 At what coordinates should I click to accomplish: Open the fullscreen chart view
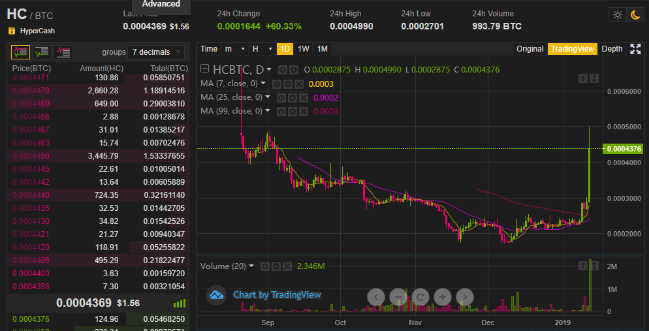coord(635,49)
